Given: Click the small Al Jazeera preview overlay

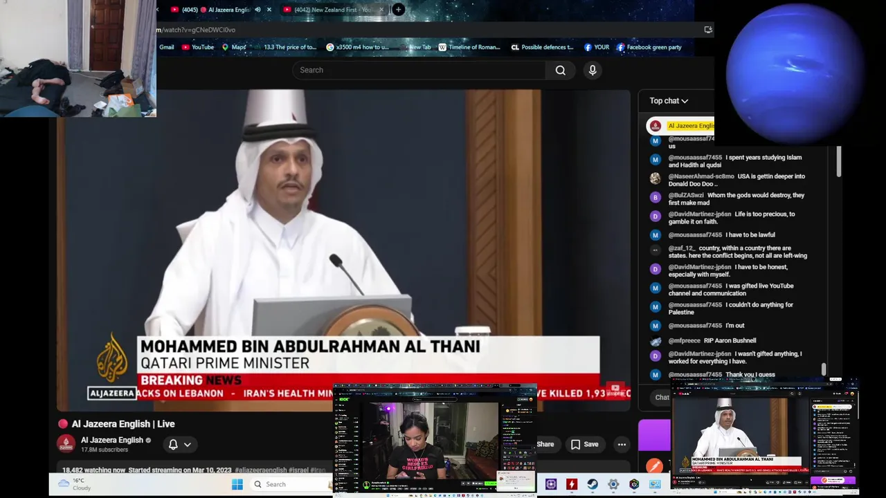Looking at the screenshot, I should [x=766, y=436].
